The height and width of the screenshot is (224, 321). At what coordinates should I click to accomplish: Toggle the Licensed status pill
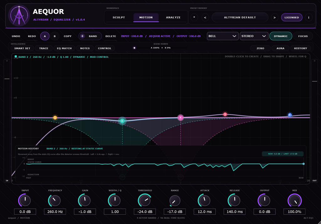pos(292,17)
